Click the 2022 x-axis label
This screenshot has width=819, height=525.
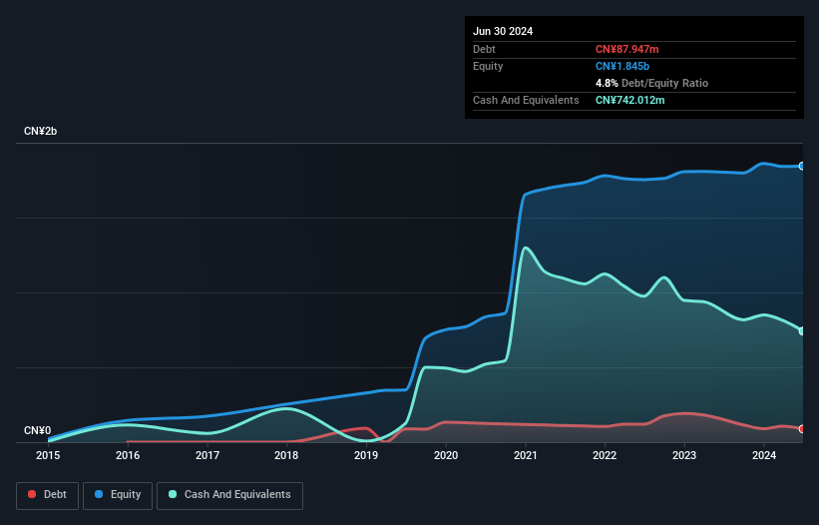(605, 455)
